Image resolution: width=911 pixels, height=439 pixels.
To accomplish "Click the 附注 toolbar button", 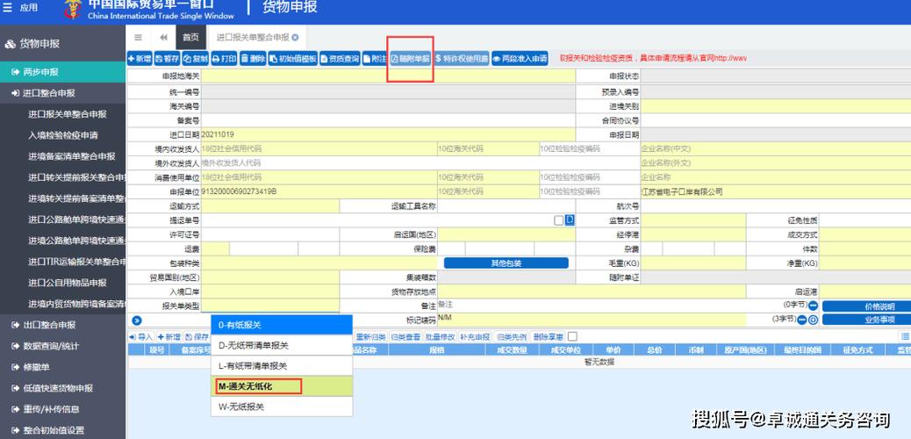I will (374, 59).
